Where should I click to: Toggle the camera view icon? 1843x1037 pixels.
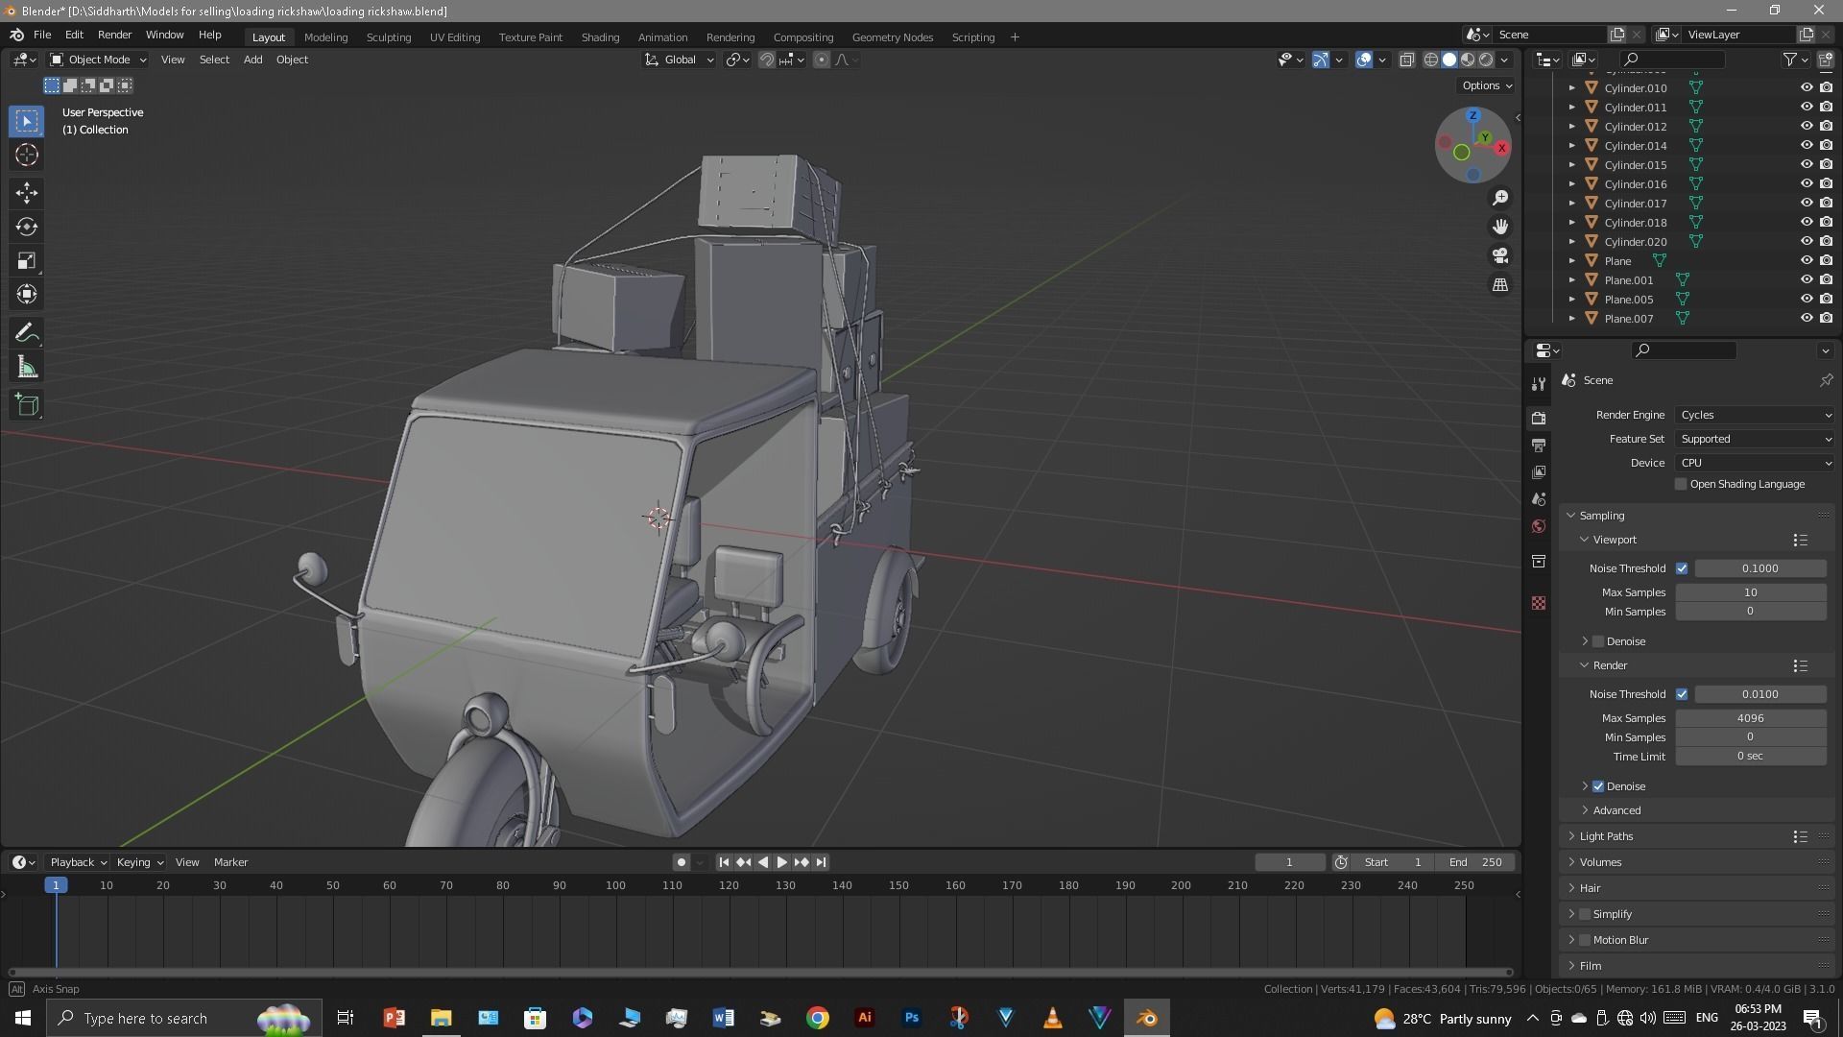click(1500, 255)
